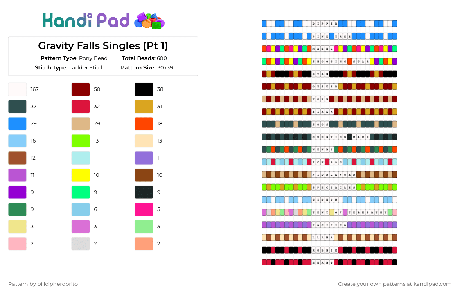Click the QUESTION MARK bead row
Image resolution: width=460 pixels, height=294 pixels.
329,137
